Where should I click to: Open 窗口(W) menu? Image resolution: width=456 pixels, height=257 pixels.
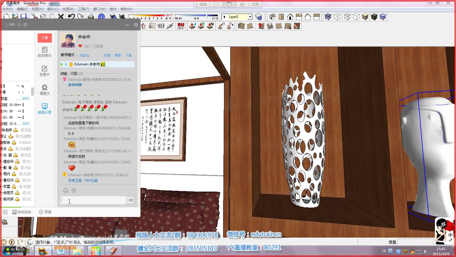(99, 9)
